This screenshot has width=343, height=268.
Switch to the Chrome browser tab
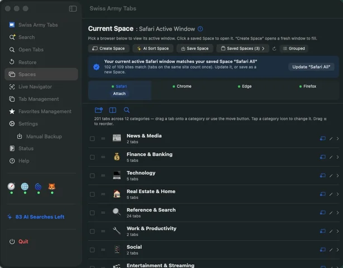tap(182, 87)
